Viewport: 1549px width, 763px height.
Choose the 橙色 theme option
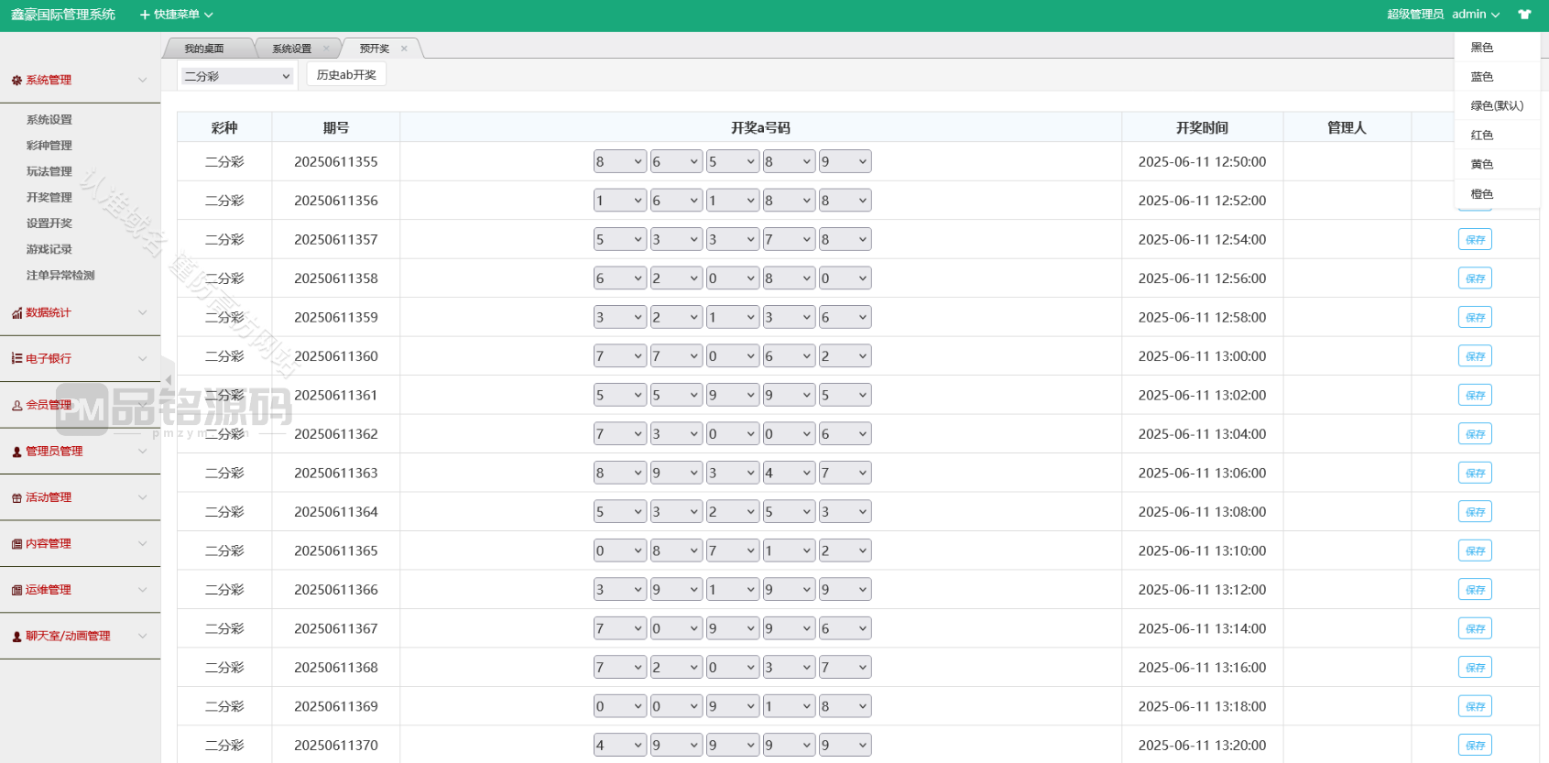point(1497,194)
